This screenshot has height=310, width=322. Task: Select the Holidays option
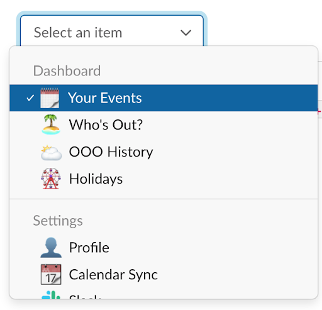tap(164, 179)
